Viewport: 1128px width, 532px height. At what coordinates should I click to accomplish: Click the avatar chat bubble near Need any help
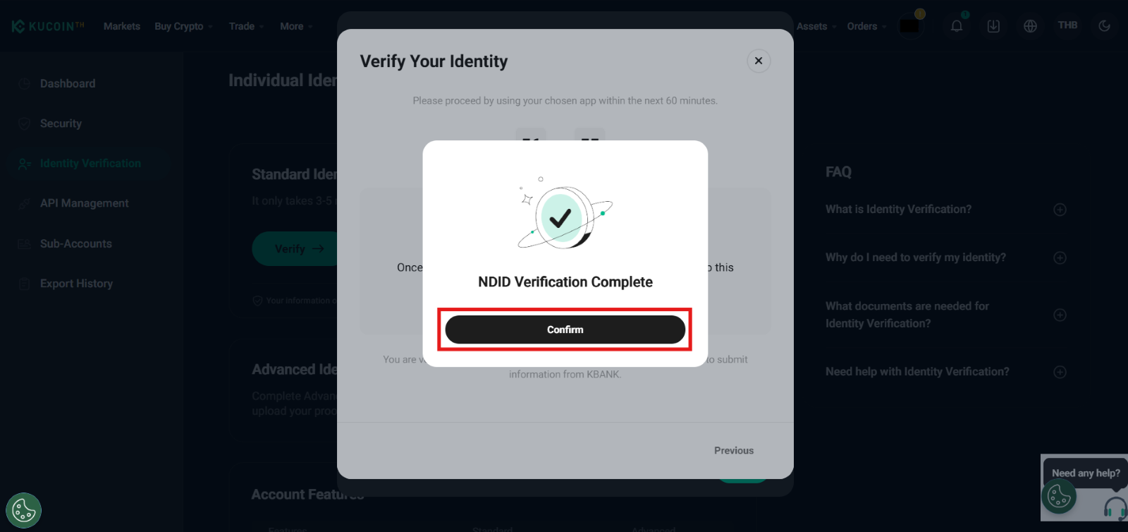click(1057, 497)
